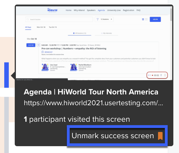Click the Search Session field
Image resolution: width=179 pixels, height=153 pixels.
59,19
